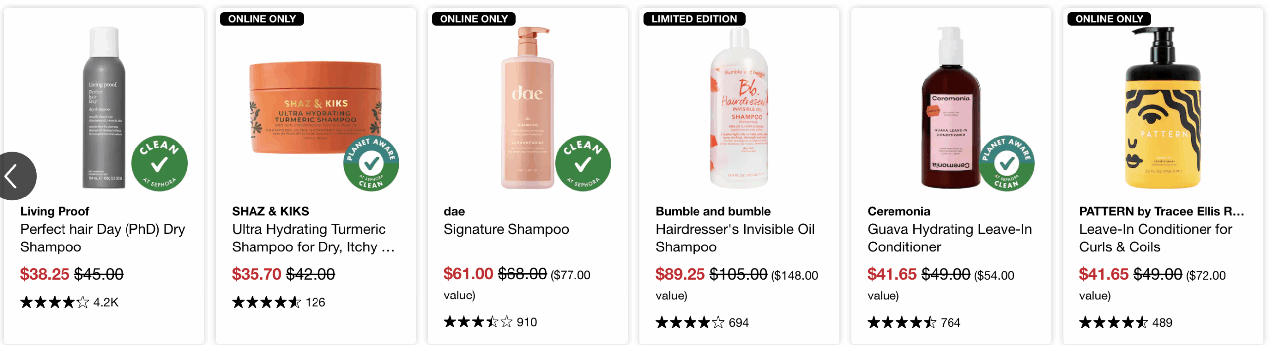Click the Planet Aware badge on SHAZ & KIKS

point(371,163)
